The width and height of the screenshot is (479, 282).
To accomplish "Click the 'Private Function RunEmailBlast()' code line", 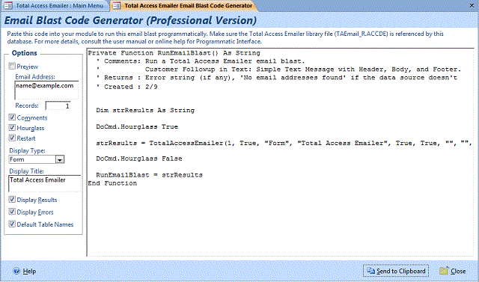I will [x=174, y=53].
